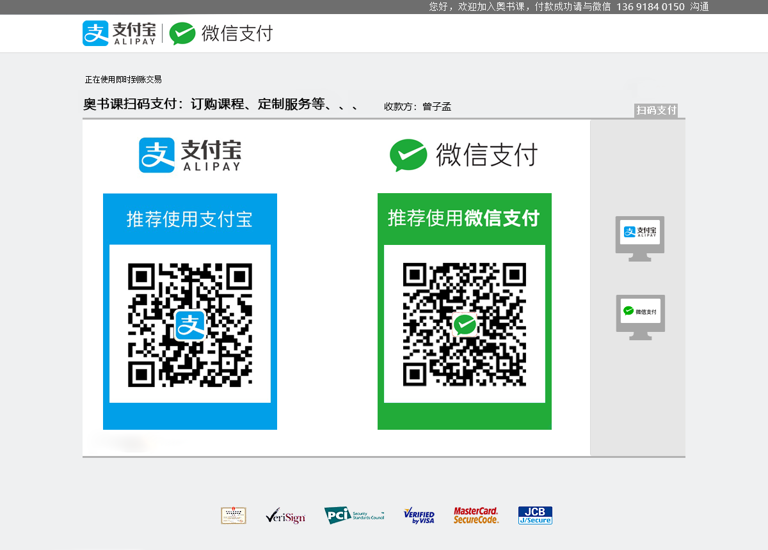Click the WeChat Pay logo in header
This screenshot has width=768, height=550.
point(221,33)
